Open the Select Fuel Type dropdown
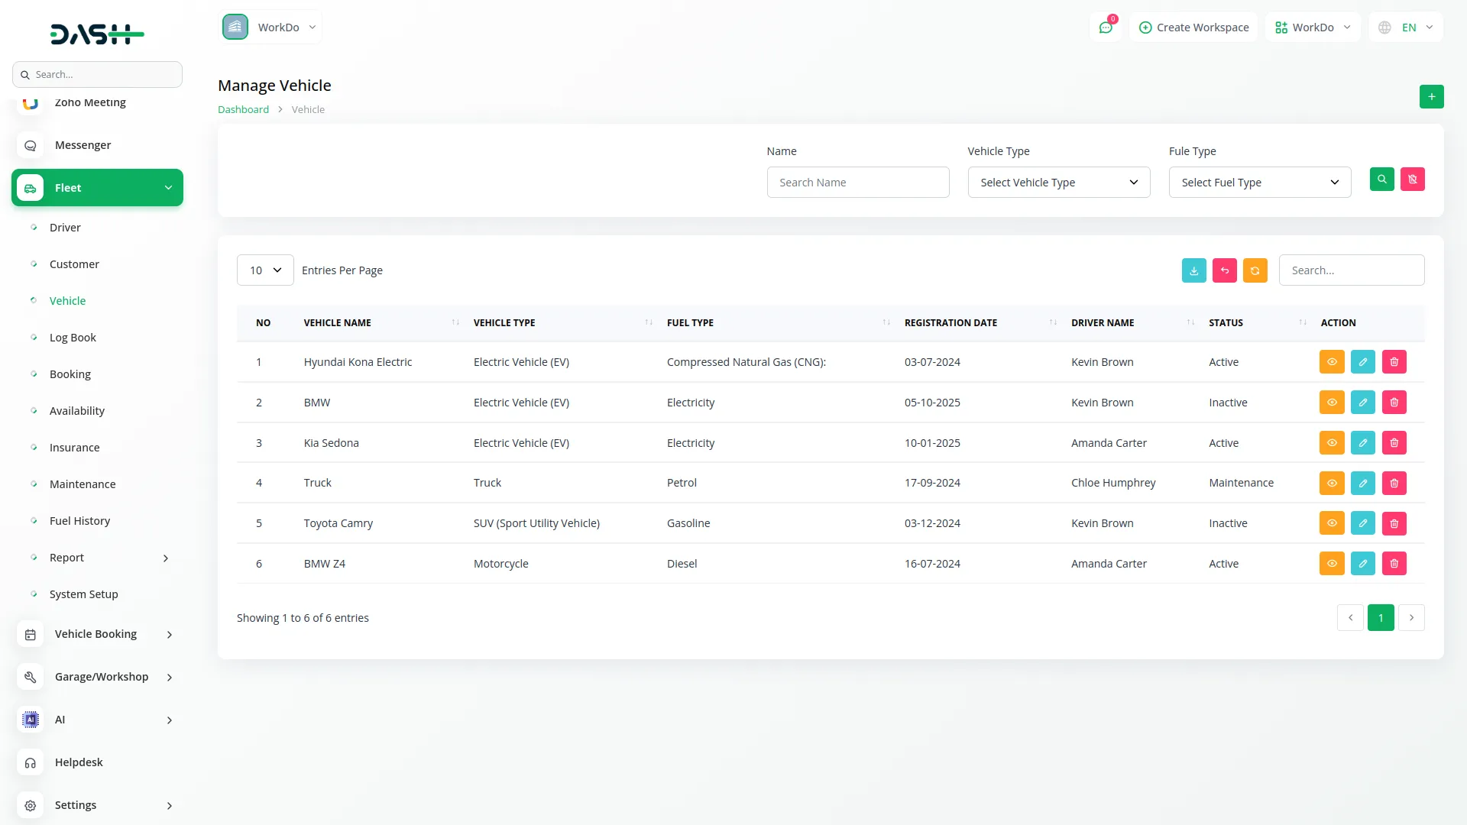This screenshot has width=1467, height=825. [x=1259, y=183]
